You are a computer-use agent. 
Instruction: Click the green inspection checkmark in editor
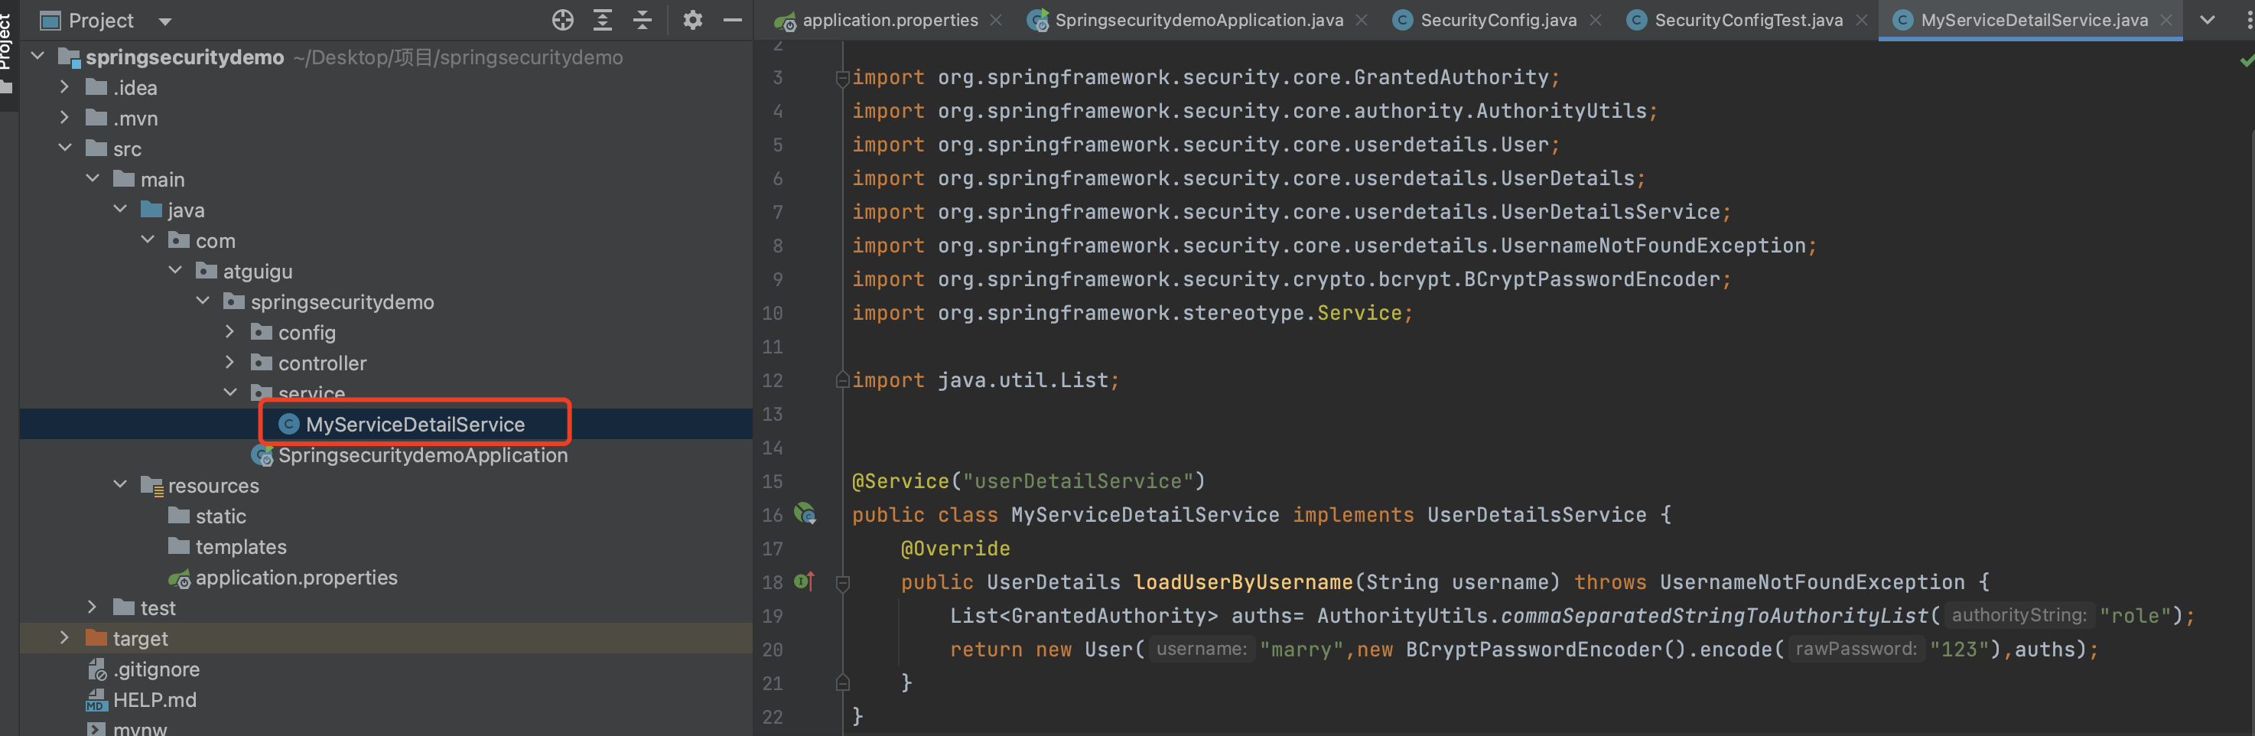pos(2245,60)
